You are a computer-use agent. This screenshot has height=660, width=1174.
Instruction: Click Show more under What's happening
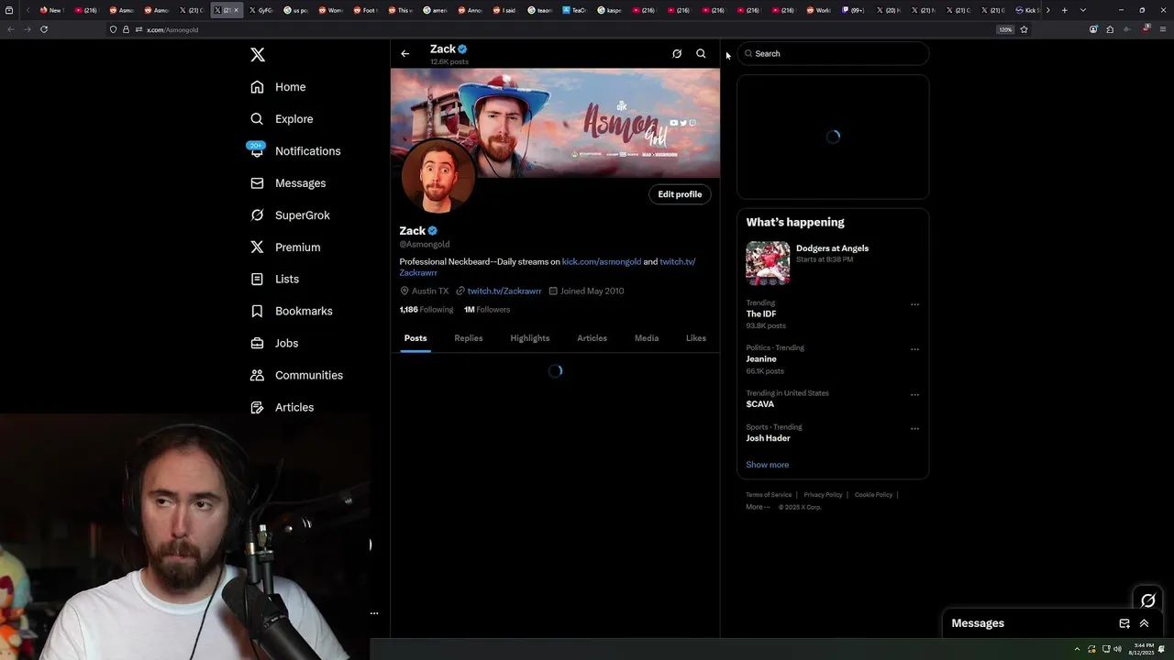[767, 465]
